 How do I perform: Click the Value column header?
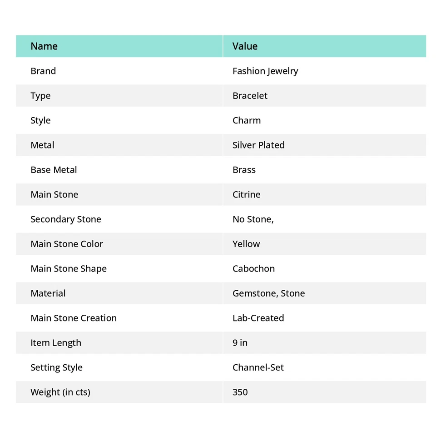pos(245,46)
